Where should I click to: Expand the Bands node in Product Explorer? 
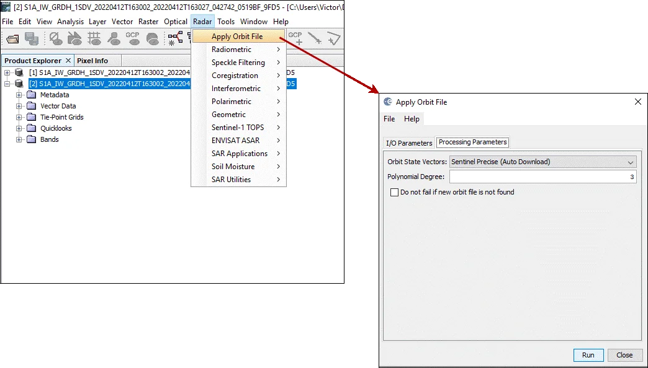(19, 139)
